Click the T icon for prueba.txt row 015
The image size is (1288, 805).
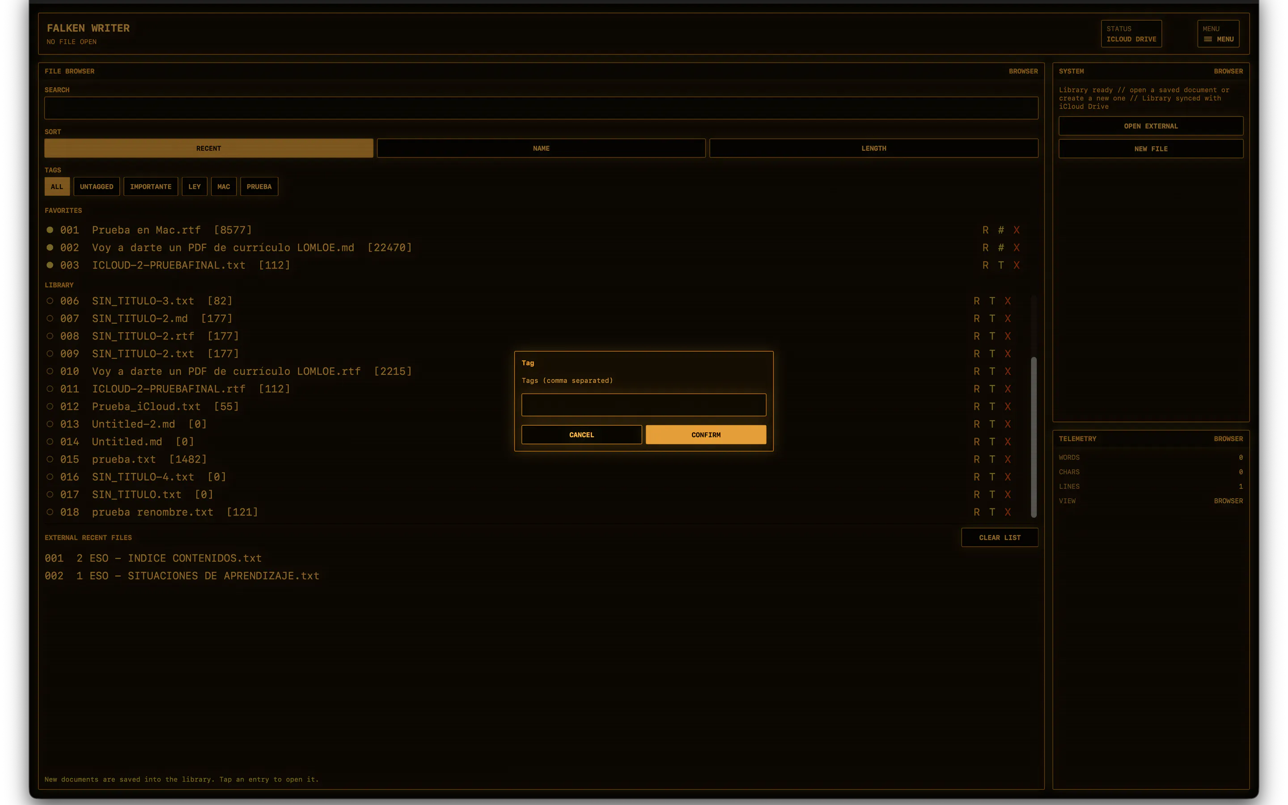[992, 459]
